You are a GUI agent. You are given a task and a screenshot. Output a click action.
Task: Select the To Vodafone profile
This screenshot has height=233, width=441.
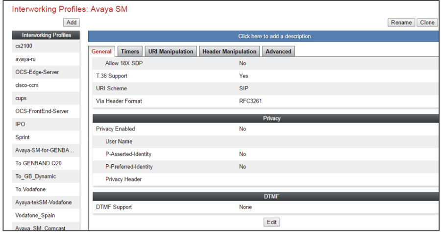(46, 189)
